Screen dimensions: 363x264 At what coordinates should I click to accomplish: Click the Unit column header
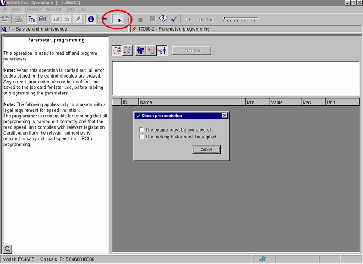342,102
